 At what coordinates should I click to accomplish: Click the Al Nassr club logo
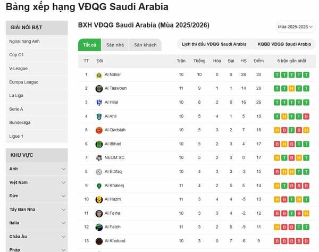coord(99,74)
